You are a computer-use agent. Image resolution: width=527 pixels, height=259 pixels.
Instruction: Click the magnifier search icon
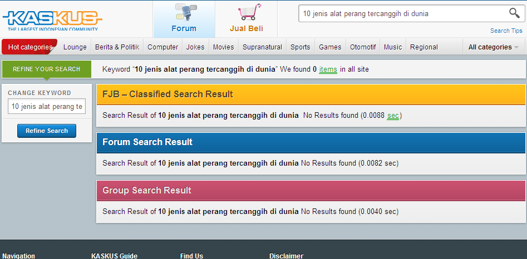[514, 13]
